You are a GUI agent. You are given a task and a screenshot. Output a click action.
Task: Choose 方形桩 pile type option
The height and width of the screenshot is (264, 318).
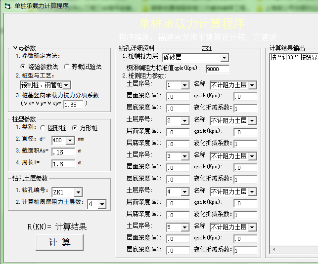pyautogui.click(x=75, y=128)
